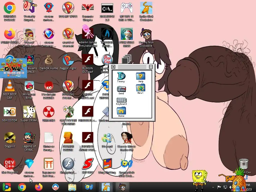
Task: Select the Visually Stupid desktop icon
Action: pyautogui.click(x=29, y=11)
